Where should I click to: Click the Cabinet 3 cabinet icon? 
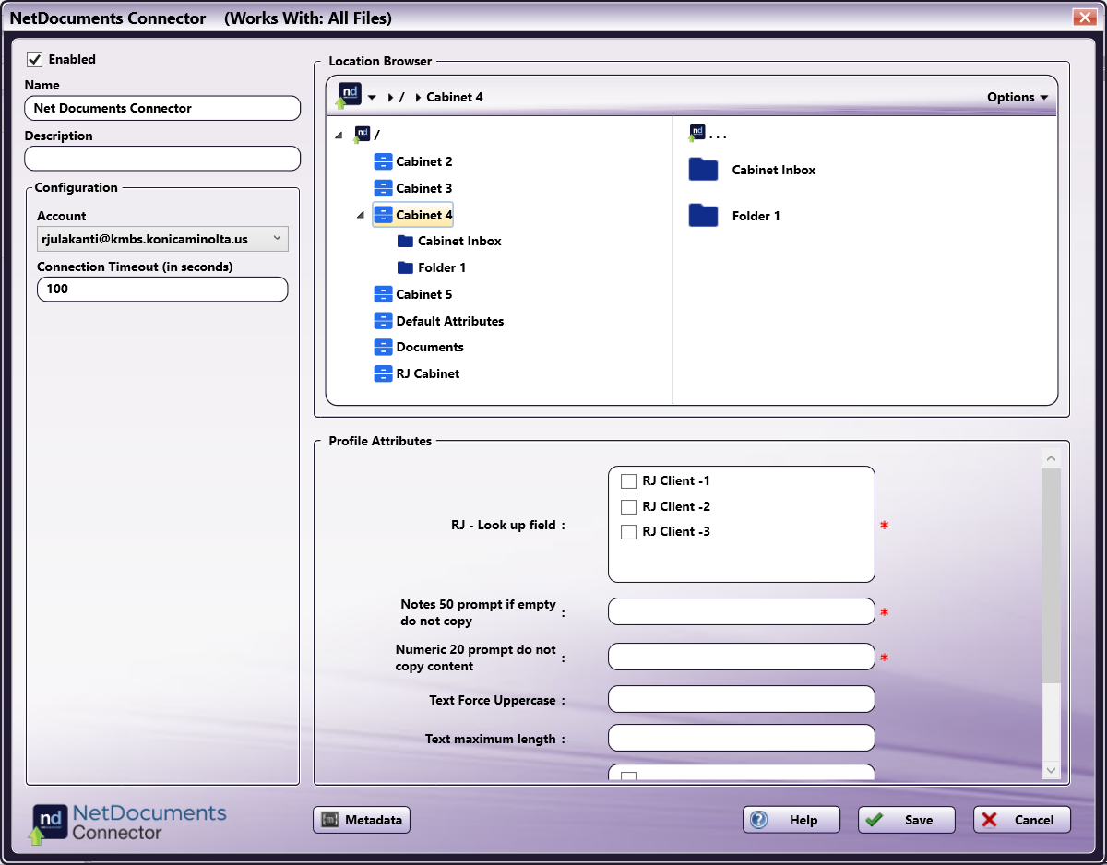384,188
